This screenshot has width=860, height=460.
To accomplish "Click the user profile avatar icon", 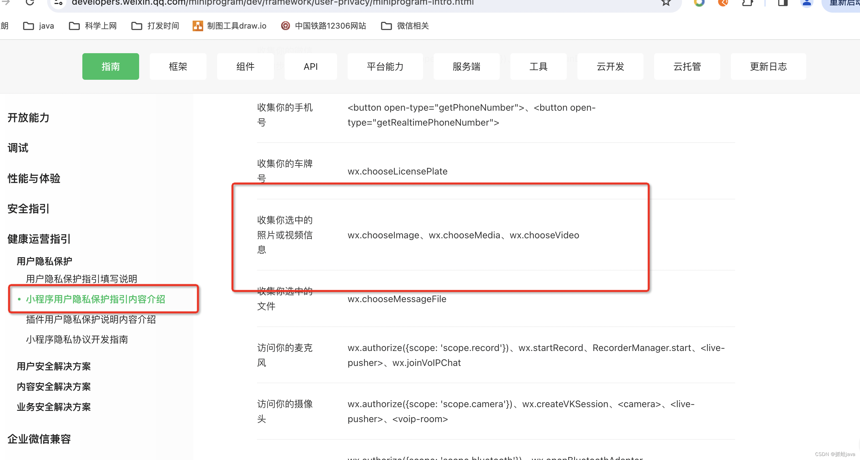I will click(x=807, y=3).
